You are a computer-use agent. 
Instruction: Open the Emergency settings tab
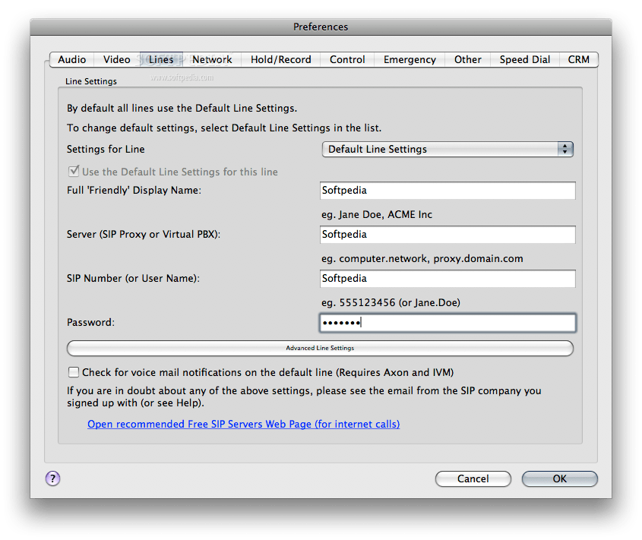[x=410, y=59]
